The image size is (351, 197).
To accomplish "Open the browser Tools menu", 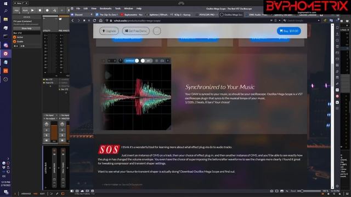I will point(118,9).
